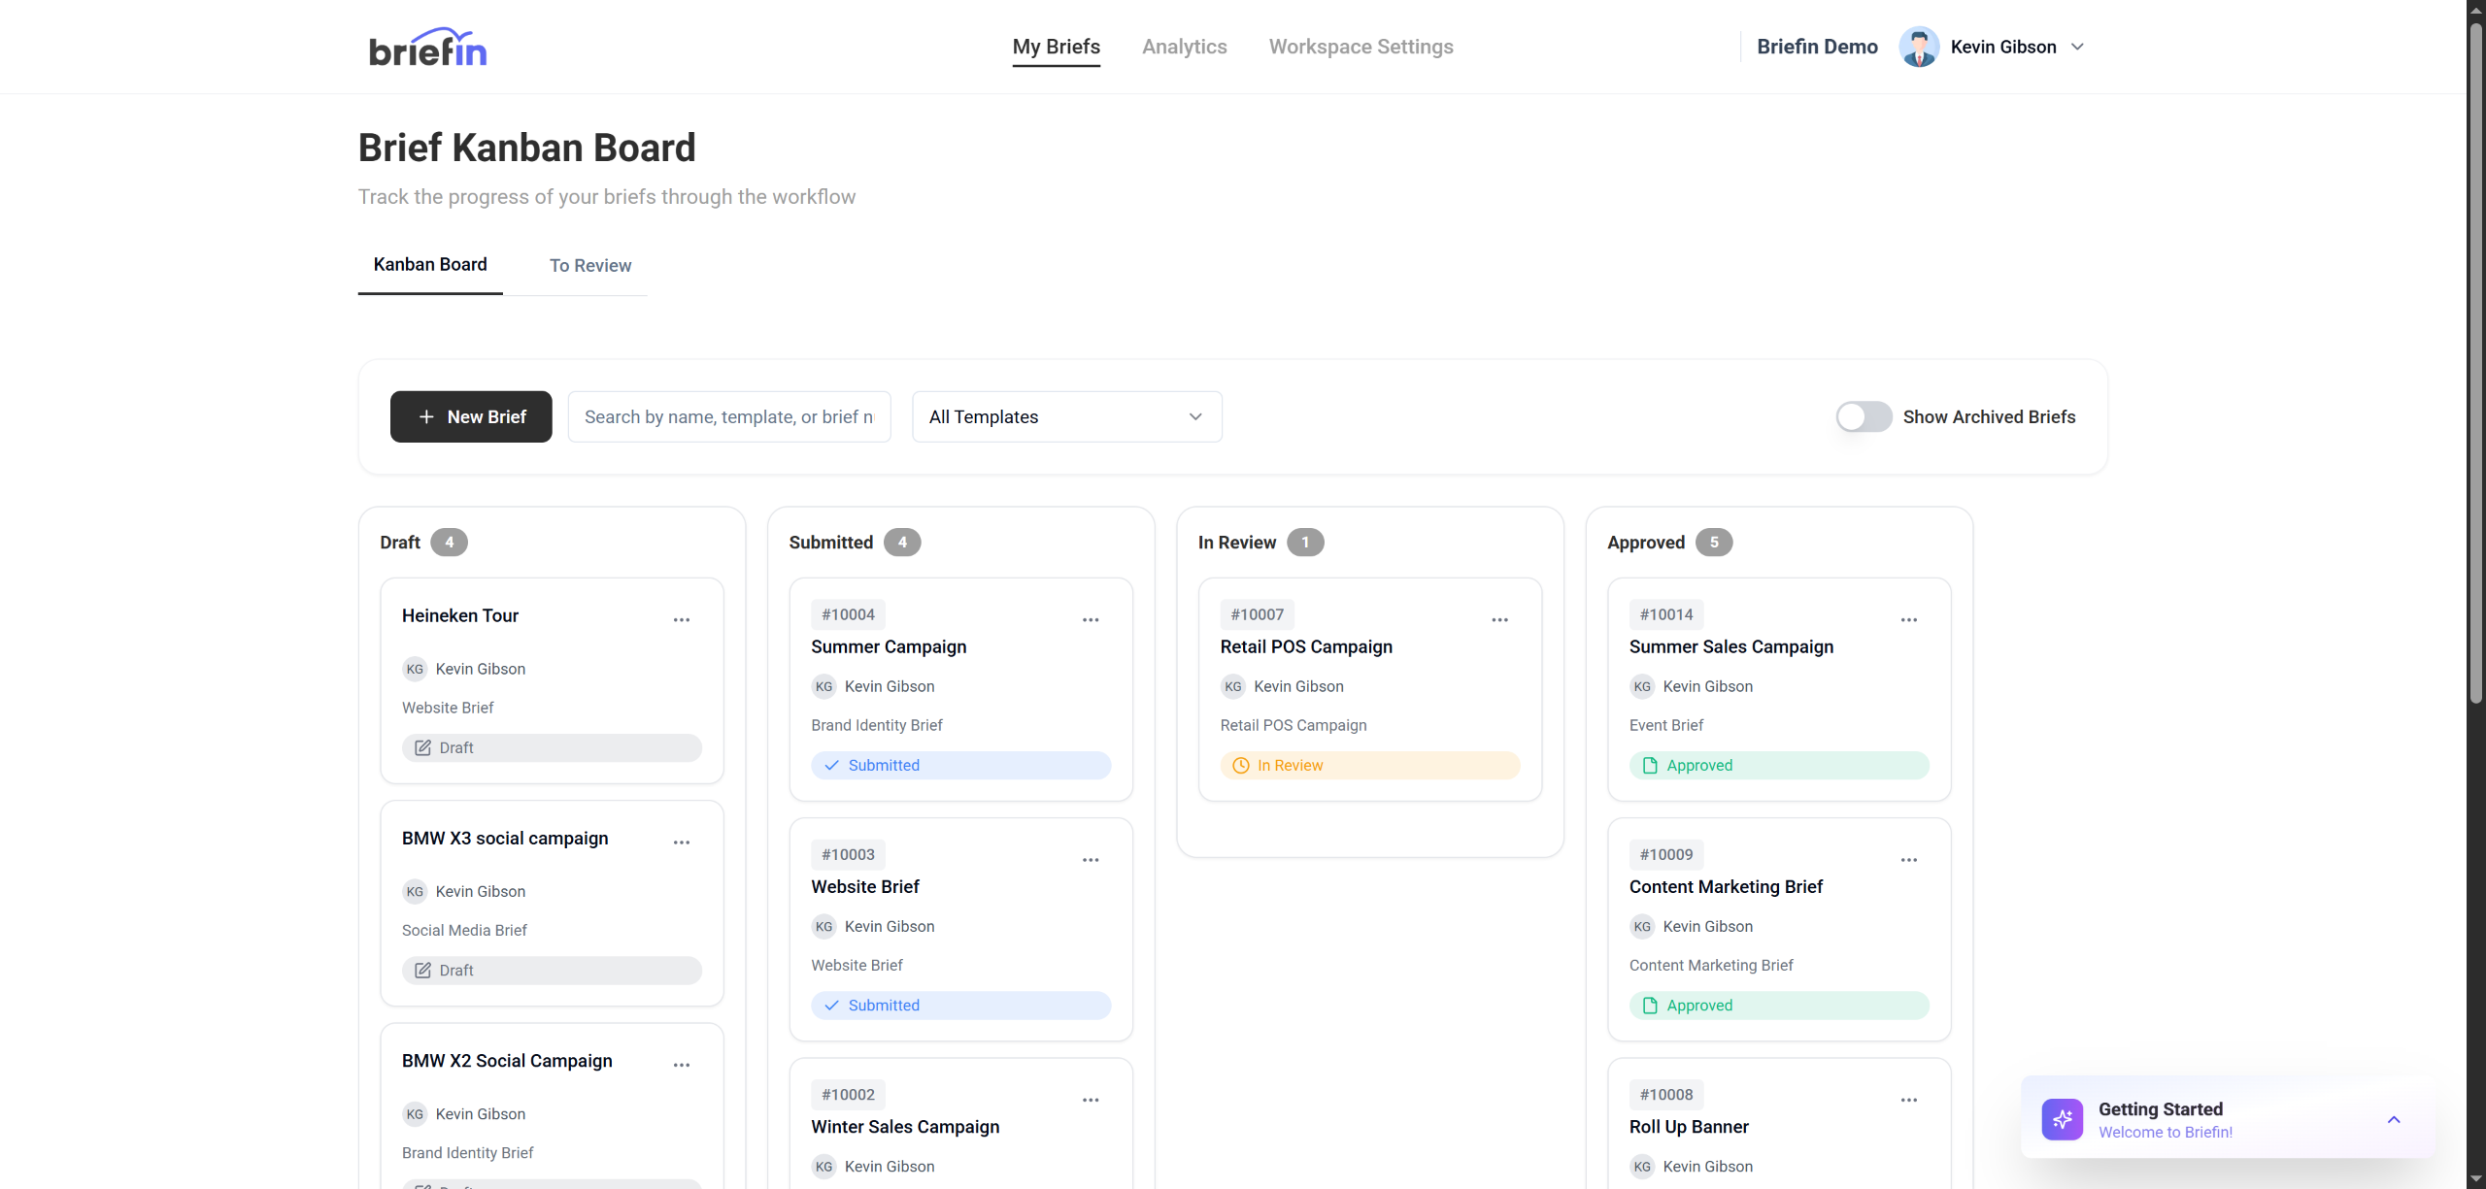This screenshot has width=2486, height=1189.
Task: Open the All Templates dropdown
Action: [x=1066, y=416]
